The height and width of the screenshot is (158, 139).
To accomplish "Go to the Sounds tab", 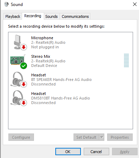I will click(x=51, y=16).
